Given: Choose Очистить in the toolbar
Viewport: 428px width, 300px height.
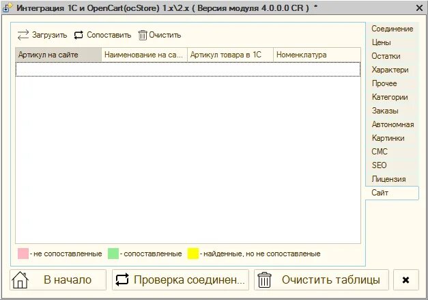Looking at the screenshot, I should pos(160,35).
